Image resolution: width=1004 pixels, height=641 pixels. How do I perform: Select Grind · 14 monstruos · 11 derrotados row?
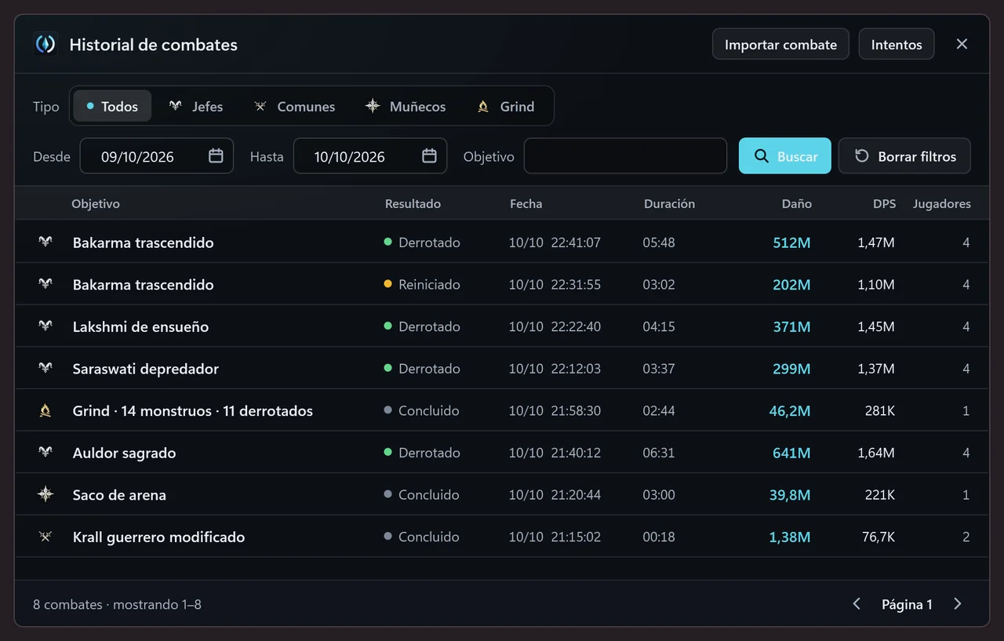coord(502,410)
